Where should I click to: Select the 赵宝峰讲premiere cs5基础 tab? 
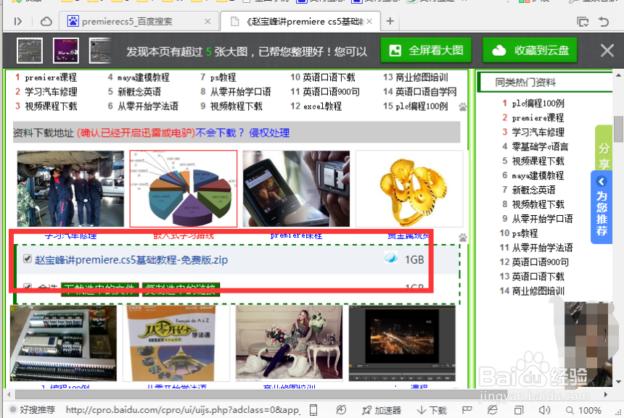pos(300,22)
